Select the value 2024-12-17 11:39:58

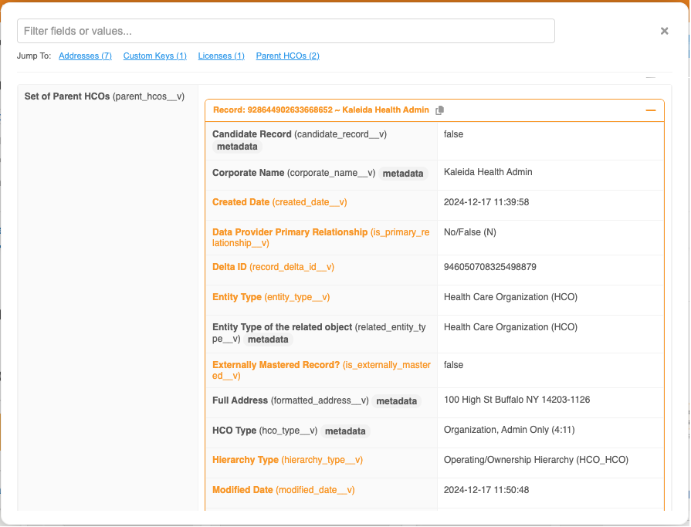[486, 202]
